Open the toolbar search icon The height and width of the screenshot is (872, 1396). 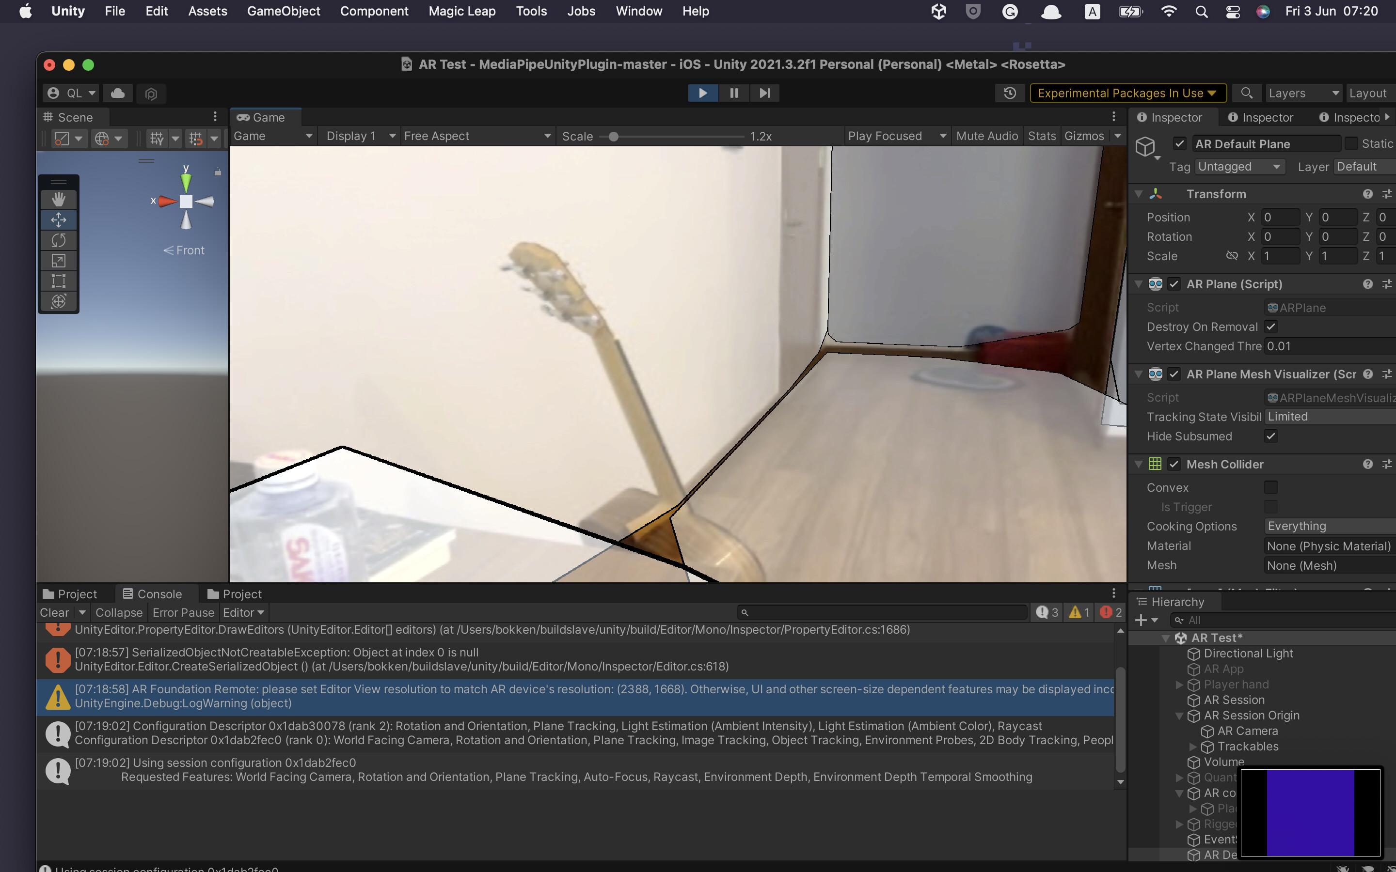click(x=1247, y=93)
